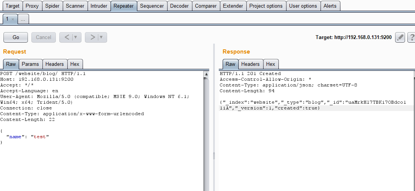Viewport: 415px width, 191px height.
Task: Click HTTP/1.1 201 Created status line
Action: tap(251, 73)
